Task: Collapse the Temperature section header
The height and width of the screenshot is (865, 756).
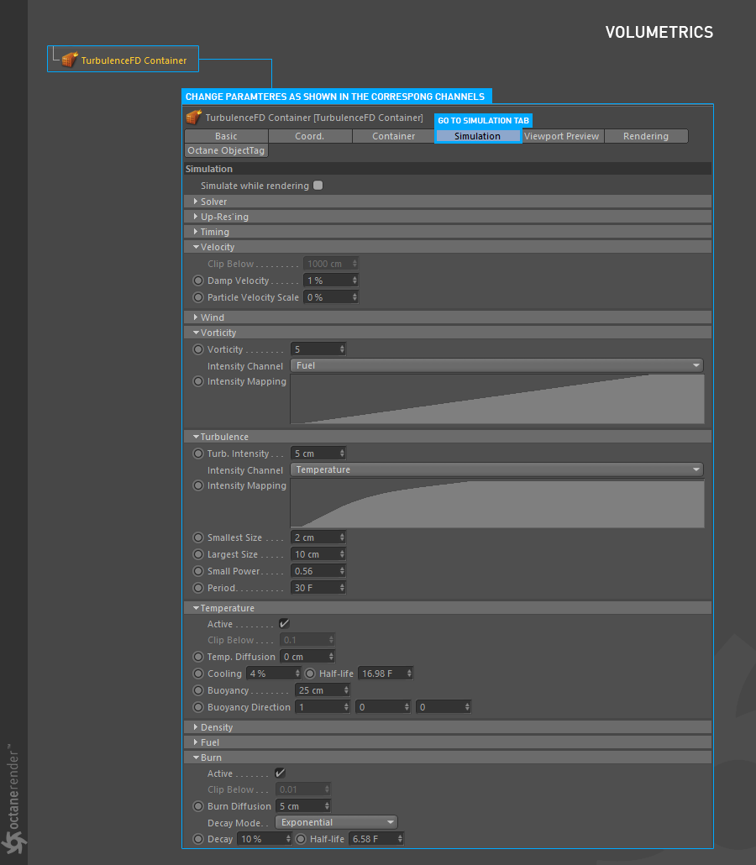Action: click(x=448, y=608)
